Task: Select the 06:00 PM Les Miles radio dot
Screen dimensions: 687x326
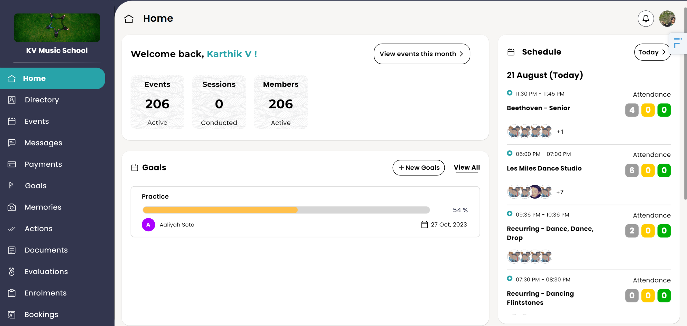Action: pos(509,153)
